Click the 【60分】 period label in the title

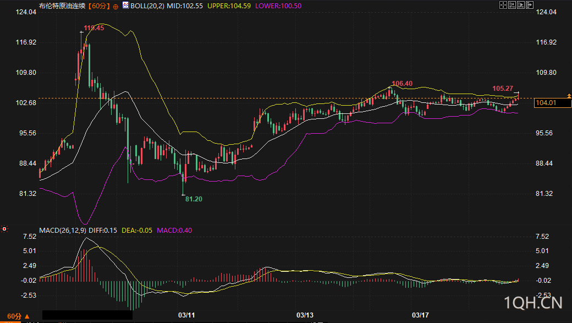99,6
